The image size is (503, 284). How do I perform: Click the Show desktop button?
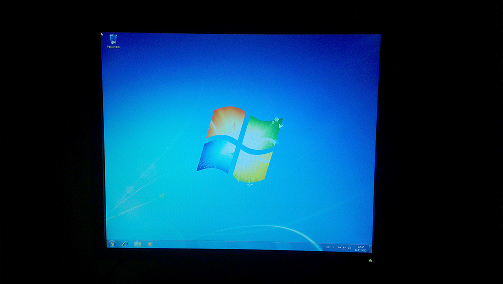(x=370, y=248)
